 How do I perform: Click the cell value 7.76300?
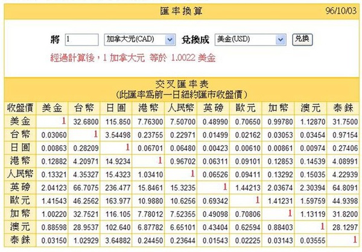pyautogui.click(x=150, y=122)
